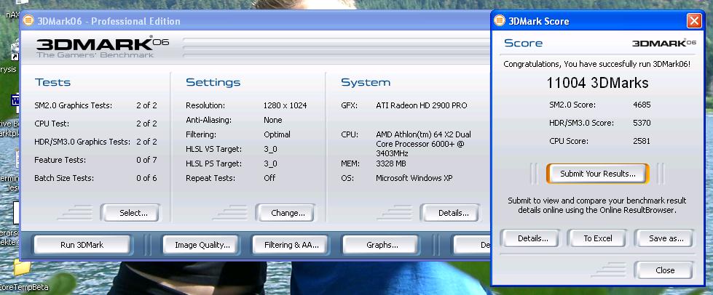Image resolution: width=713 pixels, height=295 pixels.
Task: Click the SM2.0 Score value 4685
Action: pyautogui.click(x=642, y=105)
